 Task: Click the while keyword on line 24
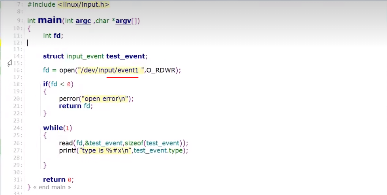point(53,128)
